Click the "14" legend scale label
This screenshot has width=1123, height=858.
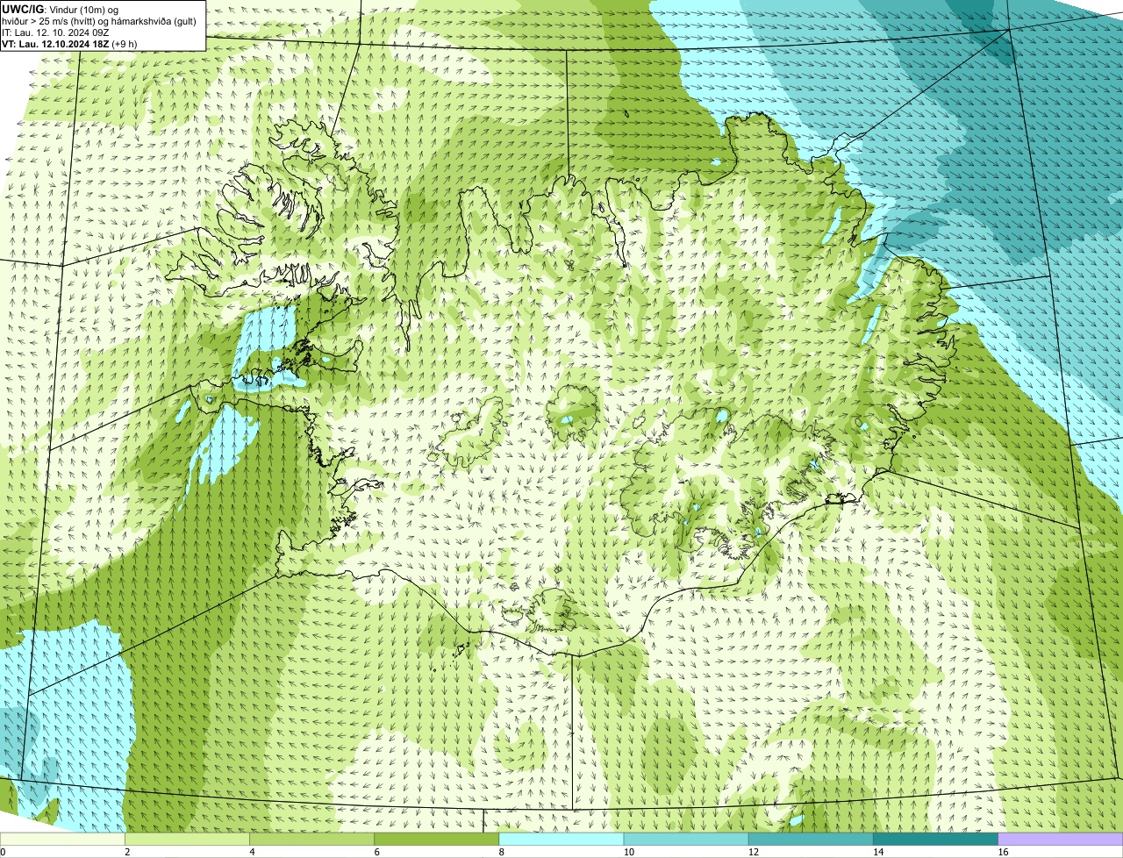[877, 852]
